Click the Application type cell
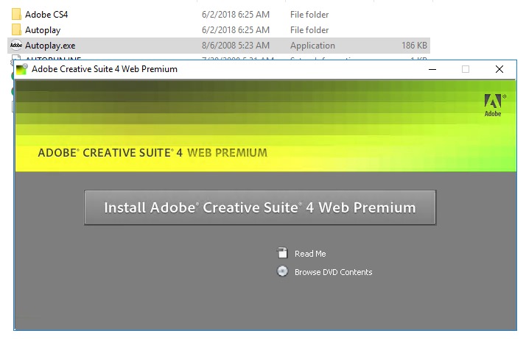This screenshot has width=526, height=339. tap(312, 46)
